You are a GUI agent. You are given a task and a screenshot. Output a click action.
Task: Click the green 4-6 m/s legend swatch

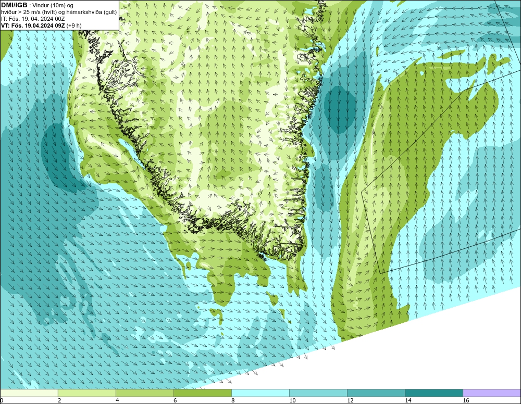(x=145, y=393)
